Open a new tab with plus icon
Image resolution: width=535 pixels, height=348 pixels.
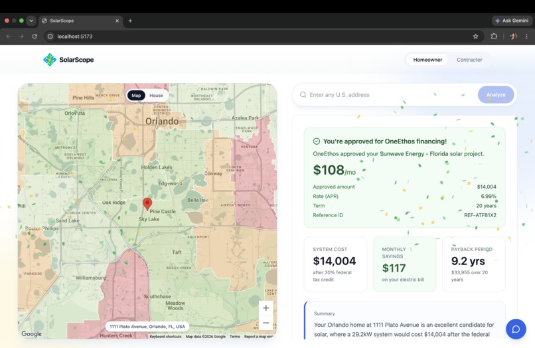(x=130, y=21)
